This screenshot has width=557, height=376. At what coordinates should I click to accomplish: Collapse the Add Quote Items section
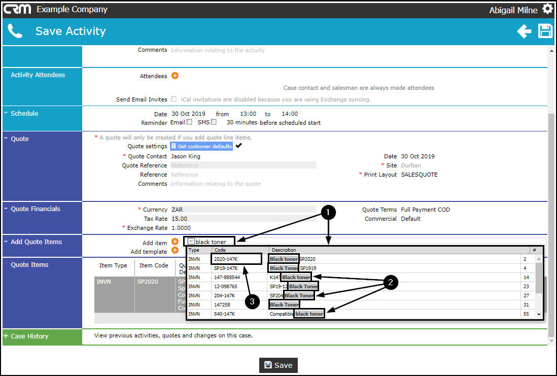tap(6, 242)
